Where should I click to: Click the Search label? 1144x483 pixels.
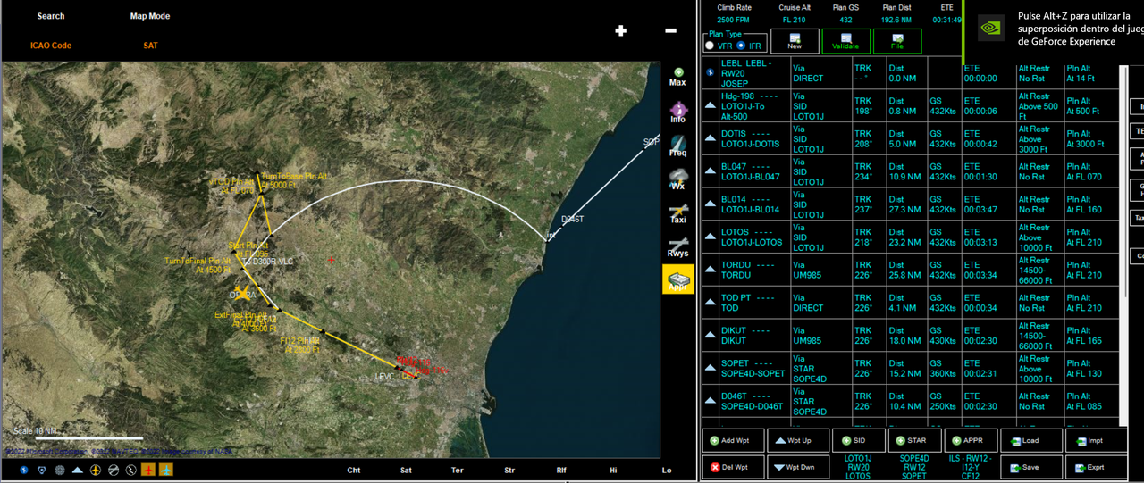point(51,16)
